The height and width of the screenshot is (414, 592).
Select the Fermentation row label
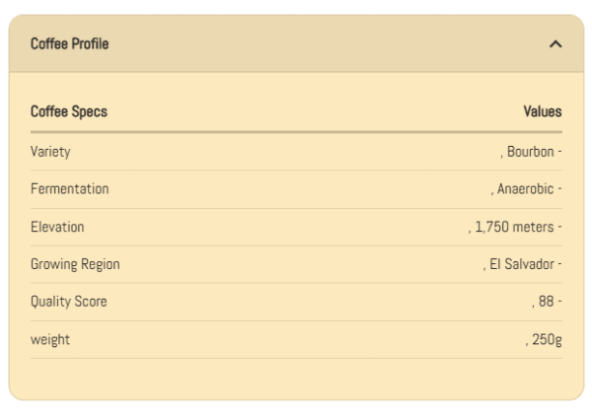coord(69,189)
